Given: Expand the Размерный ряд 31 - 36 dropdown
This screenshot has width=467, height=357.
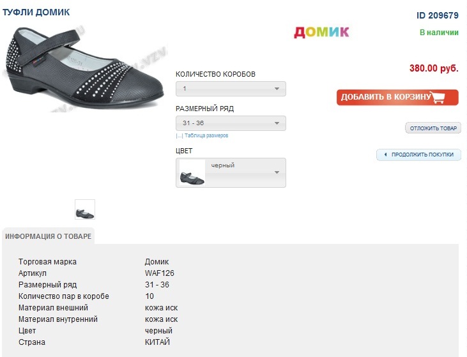Looking at the screenshot, I should [230, 123].
